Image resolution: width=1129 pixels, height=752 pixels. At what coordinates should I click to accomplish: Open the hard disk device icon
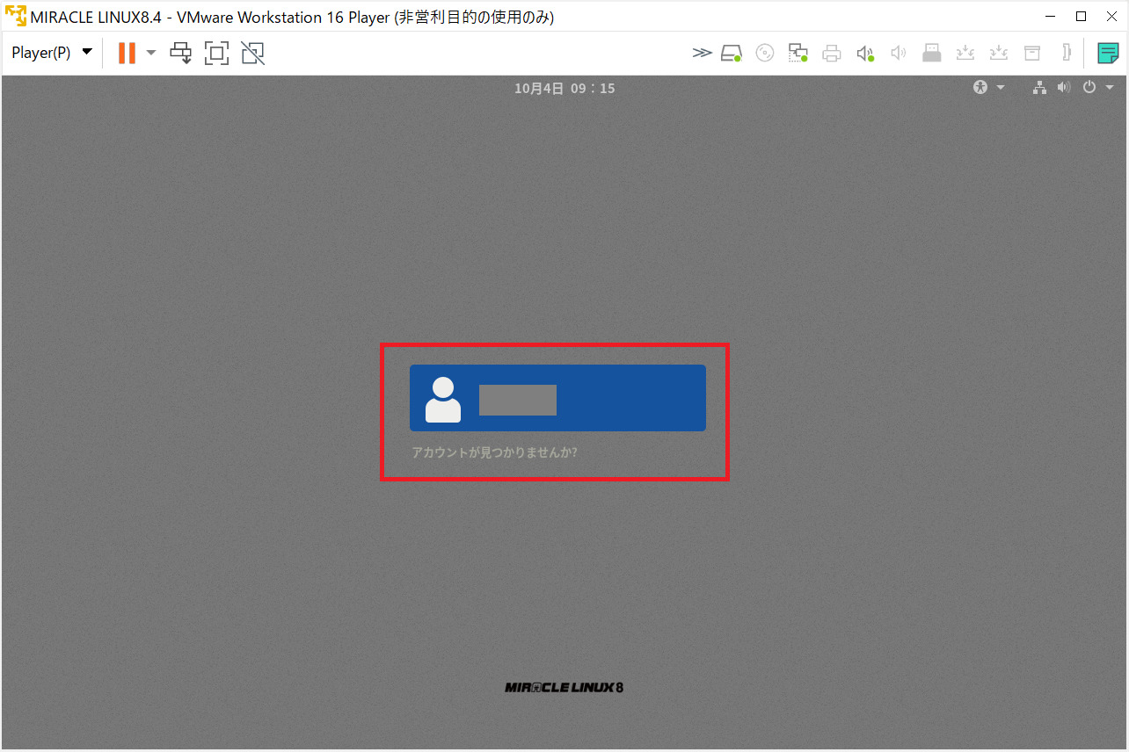[x=732, y=53]
